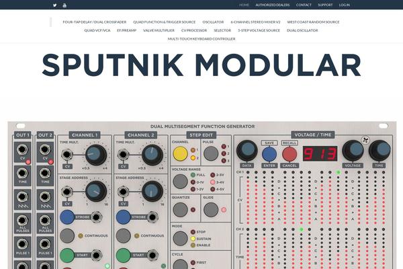View the 5-Step Voltage Source module
Viewport: 403px width, 269px height.
click(259, 30)
